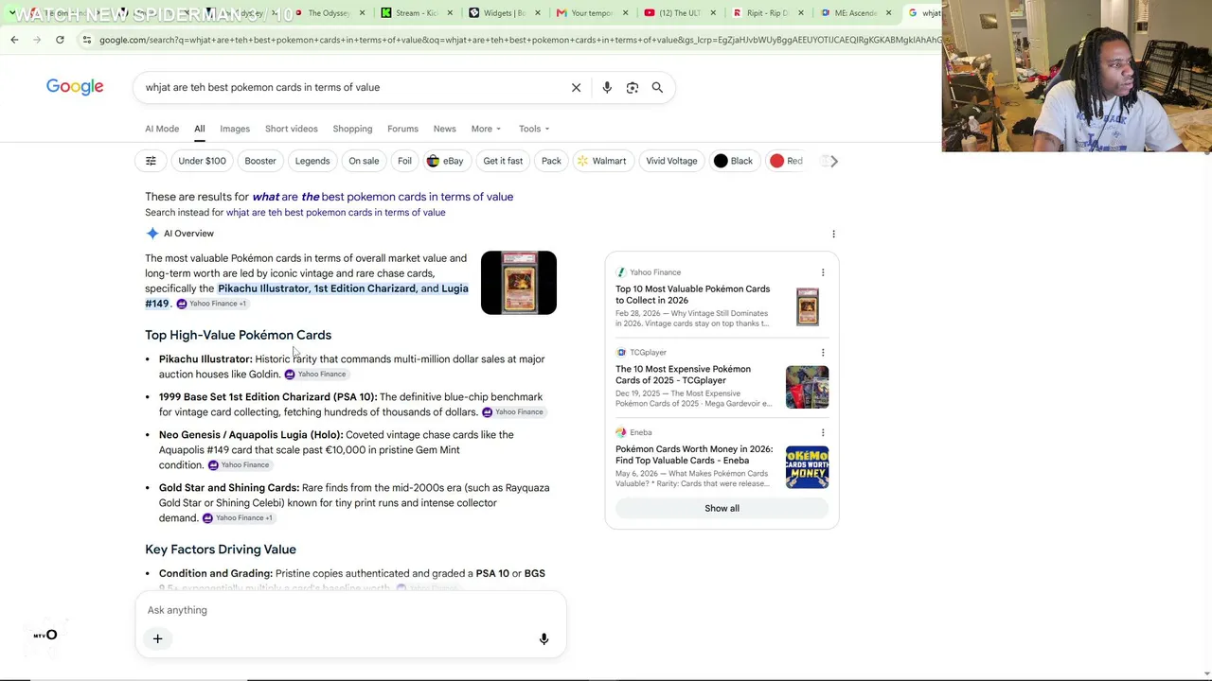Open Google Lens image search icon
The height and width of the screenshot is (681, 1212).
pyautogui.click(x=633, y=88)
